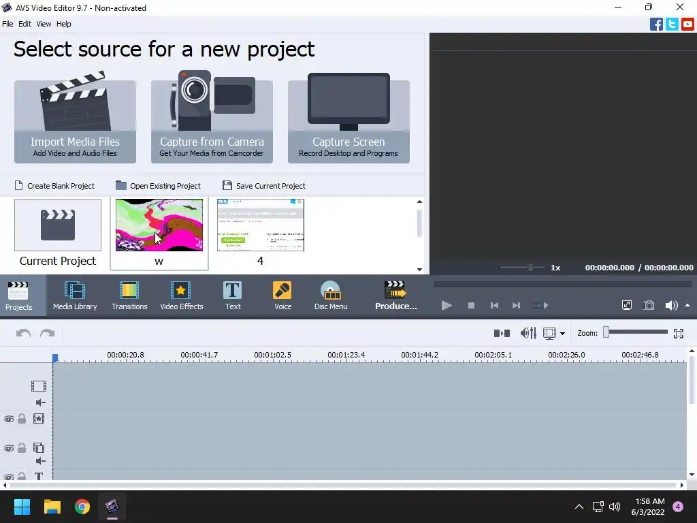The height and width of the screenshot is (523, 697).
Task: Click timeline scroll right arrow
Action: pos(682,485)
